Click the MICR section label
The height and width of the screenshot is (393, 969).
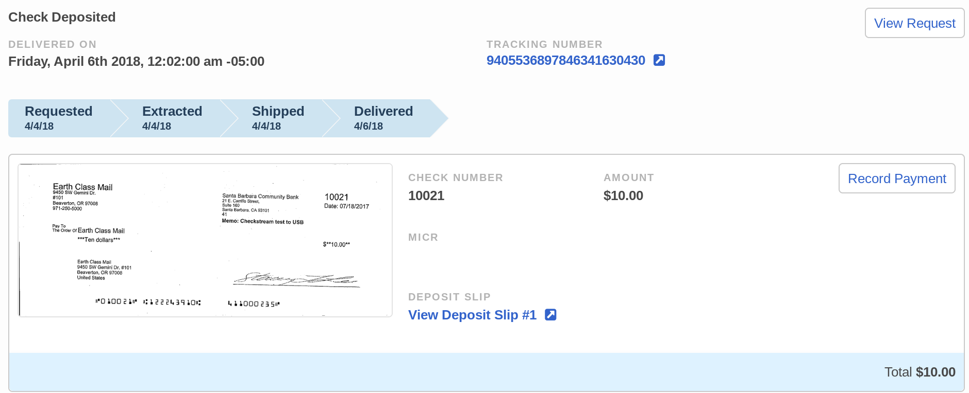click(x=423, y=237)
